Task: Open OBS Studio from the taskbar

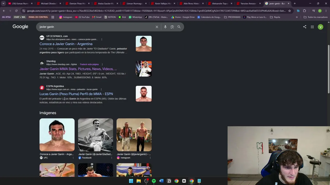Action: (146, 181)
